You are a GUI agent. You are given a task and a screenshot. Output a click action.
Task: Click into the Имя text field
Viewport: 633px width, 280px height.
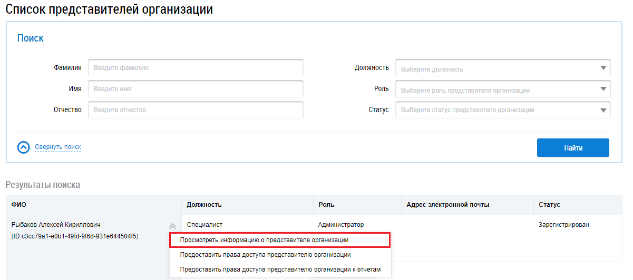(196, 89)
